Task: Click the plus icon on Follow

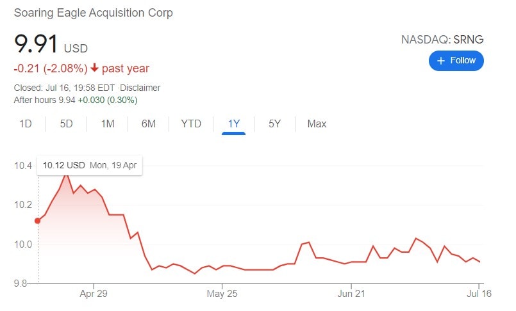Action: (x=441, y=61)
